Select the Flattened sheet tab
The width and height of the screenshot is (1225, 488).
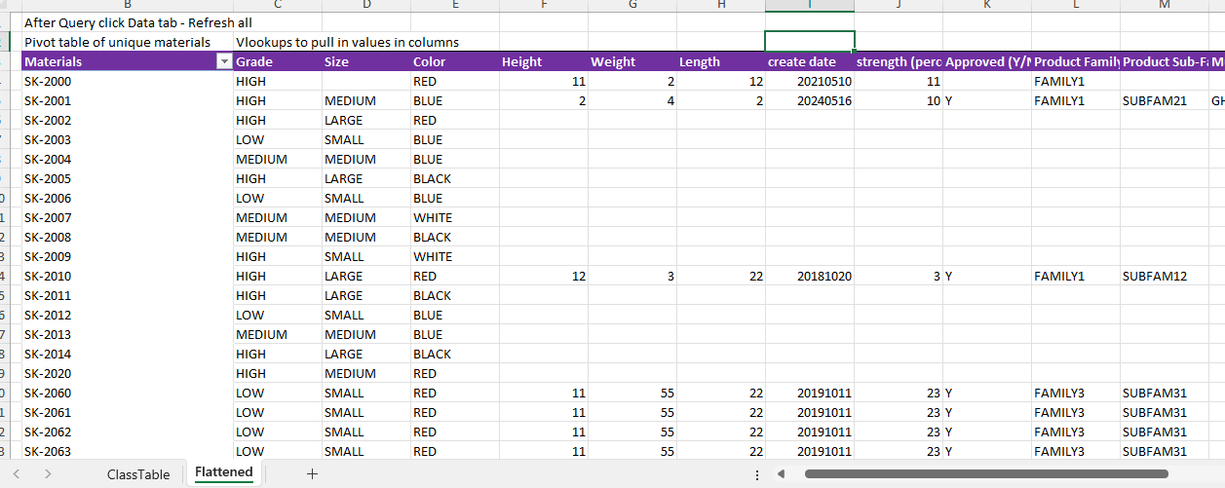(x=223, y=473)
